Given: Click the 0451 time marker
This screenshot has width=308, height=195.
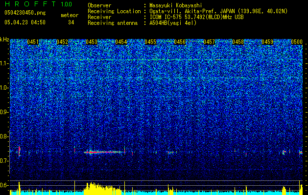Looking at the screenshot, I should click(x=33, y=42).
